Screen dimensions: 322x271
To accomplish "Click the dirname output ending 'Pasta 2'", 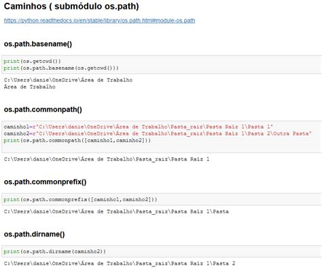I will click(x=120, y=264).
